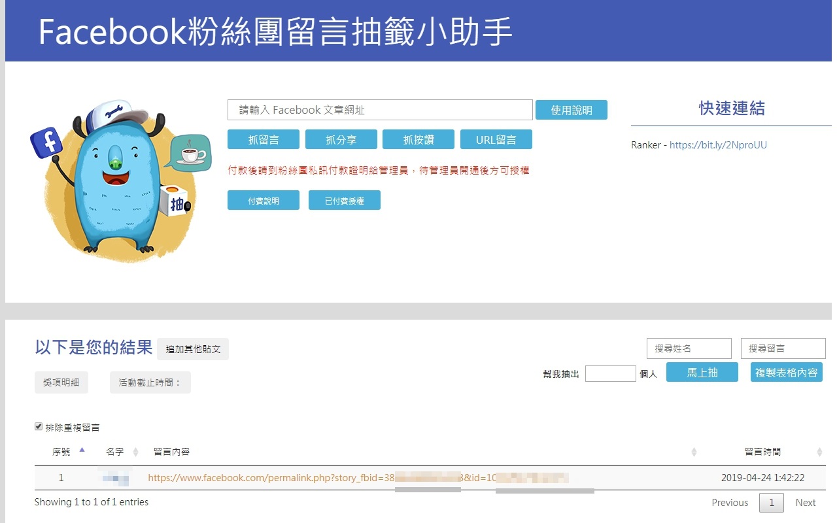Click the 留言時間 column header

click(762, 452)
